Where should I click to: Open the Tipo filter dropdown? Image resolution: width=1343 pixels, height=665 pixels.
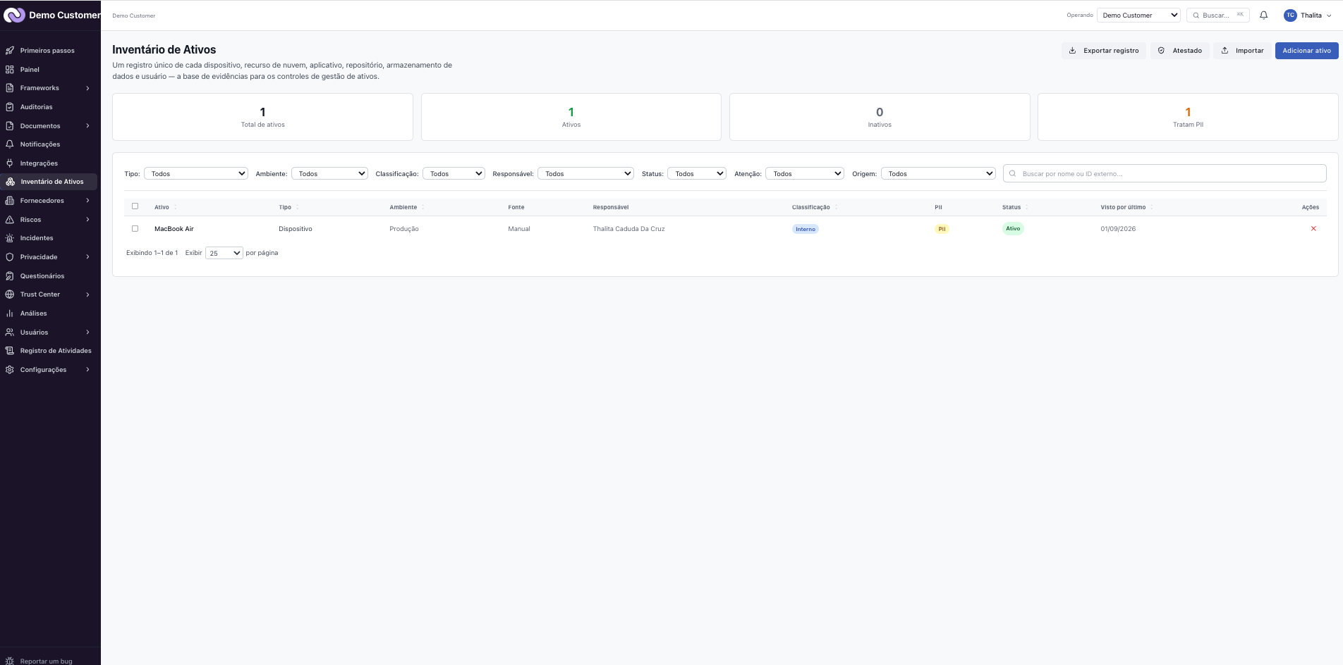pyautogui.click(x=196, y=173)
